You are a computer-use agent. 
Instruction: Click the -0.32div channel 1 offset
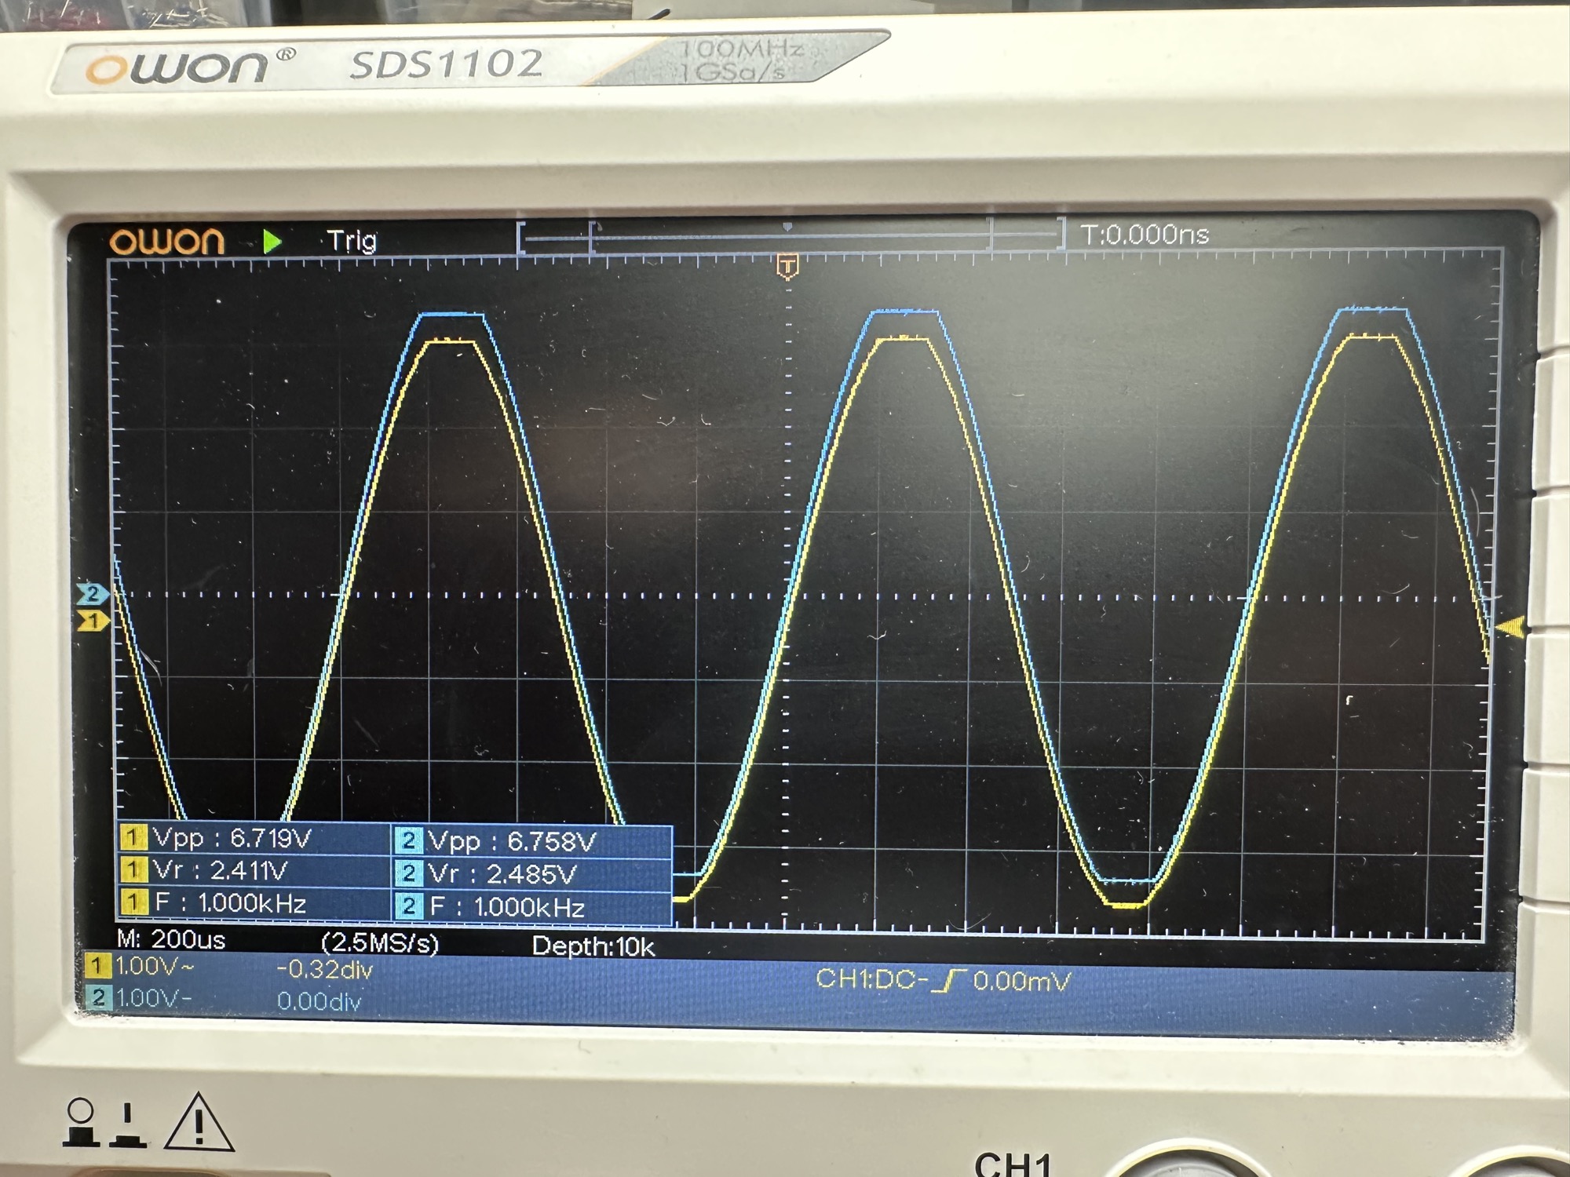325,970
